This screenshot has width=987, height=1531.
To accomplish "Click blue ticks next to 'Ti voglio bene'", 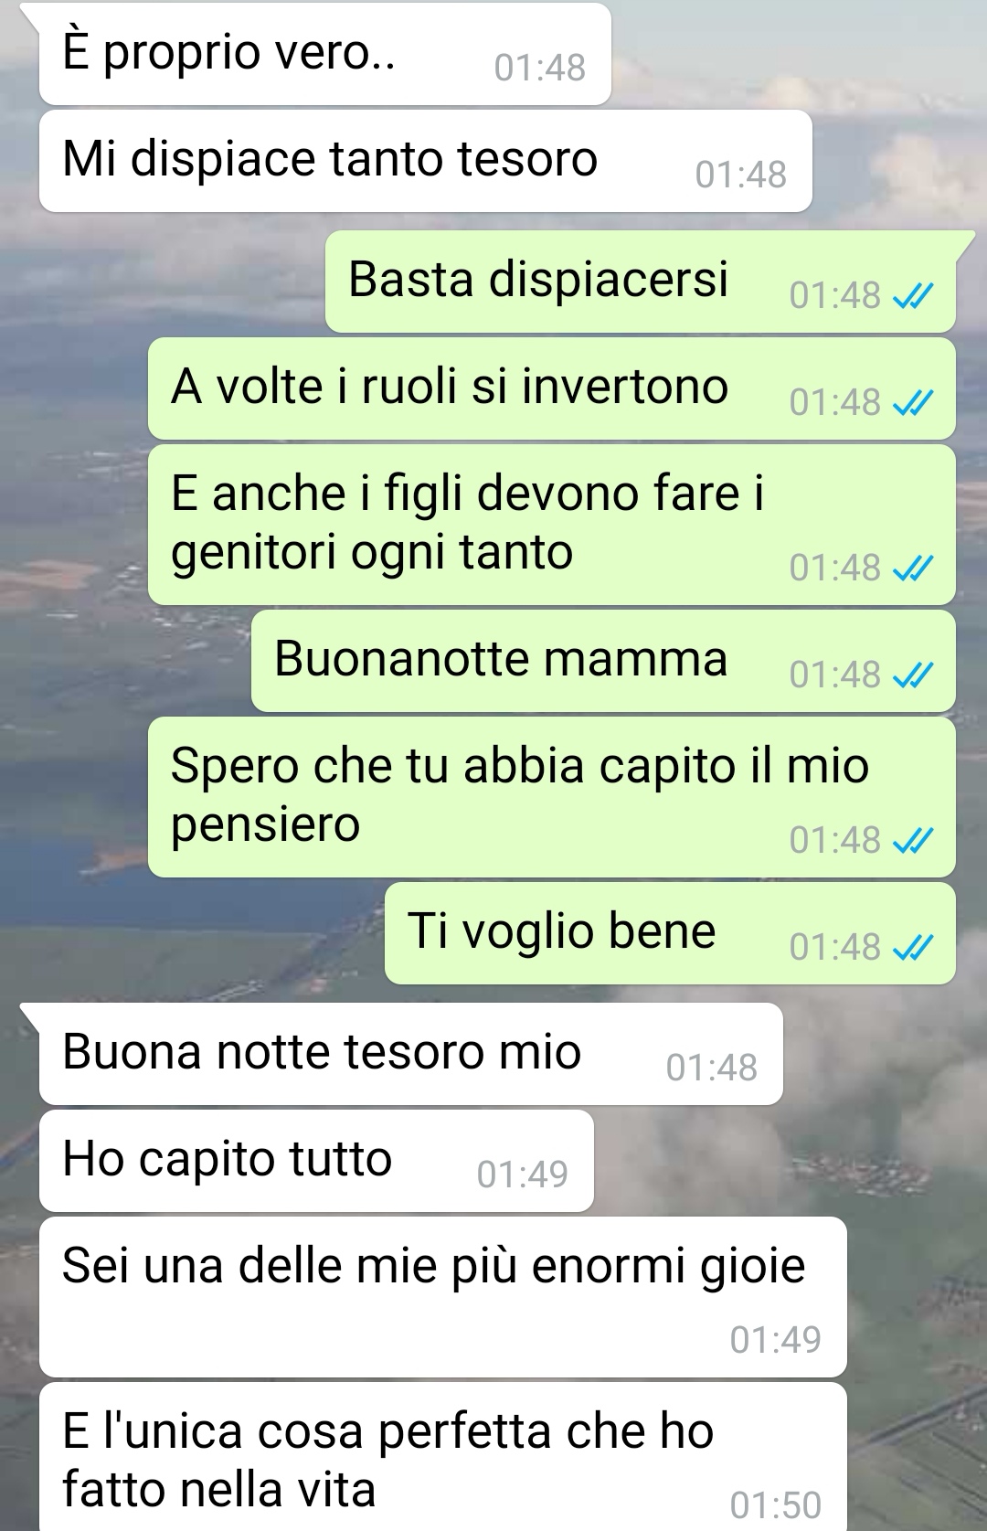I will point(912,948).
